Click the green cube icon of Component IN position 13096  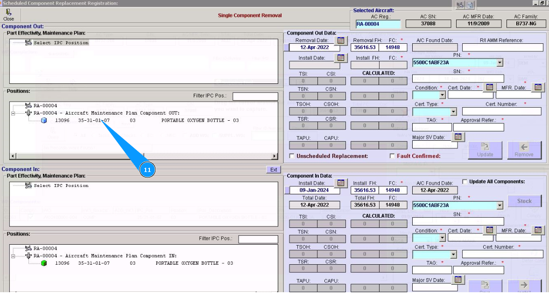point(44,263)
